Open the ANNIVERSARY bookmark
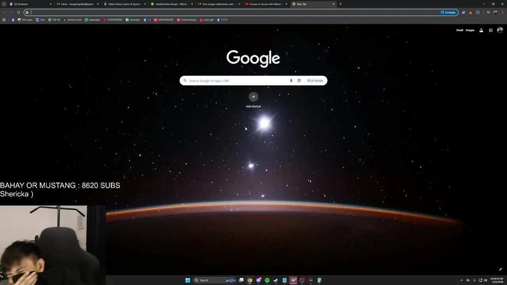This screenshot has height=285, width=507. (164, 20)
